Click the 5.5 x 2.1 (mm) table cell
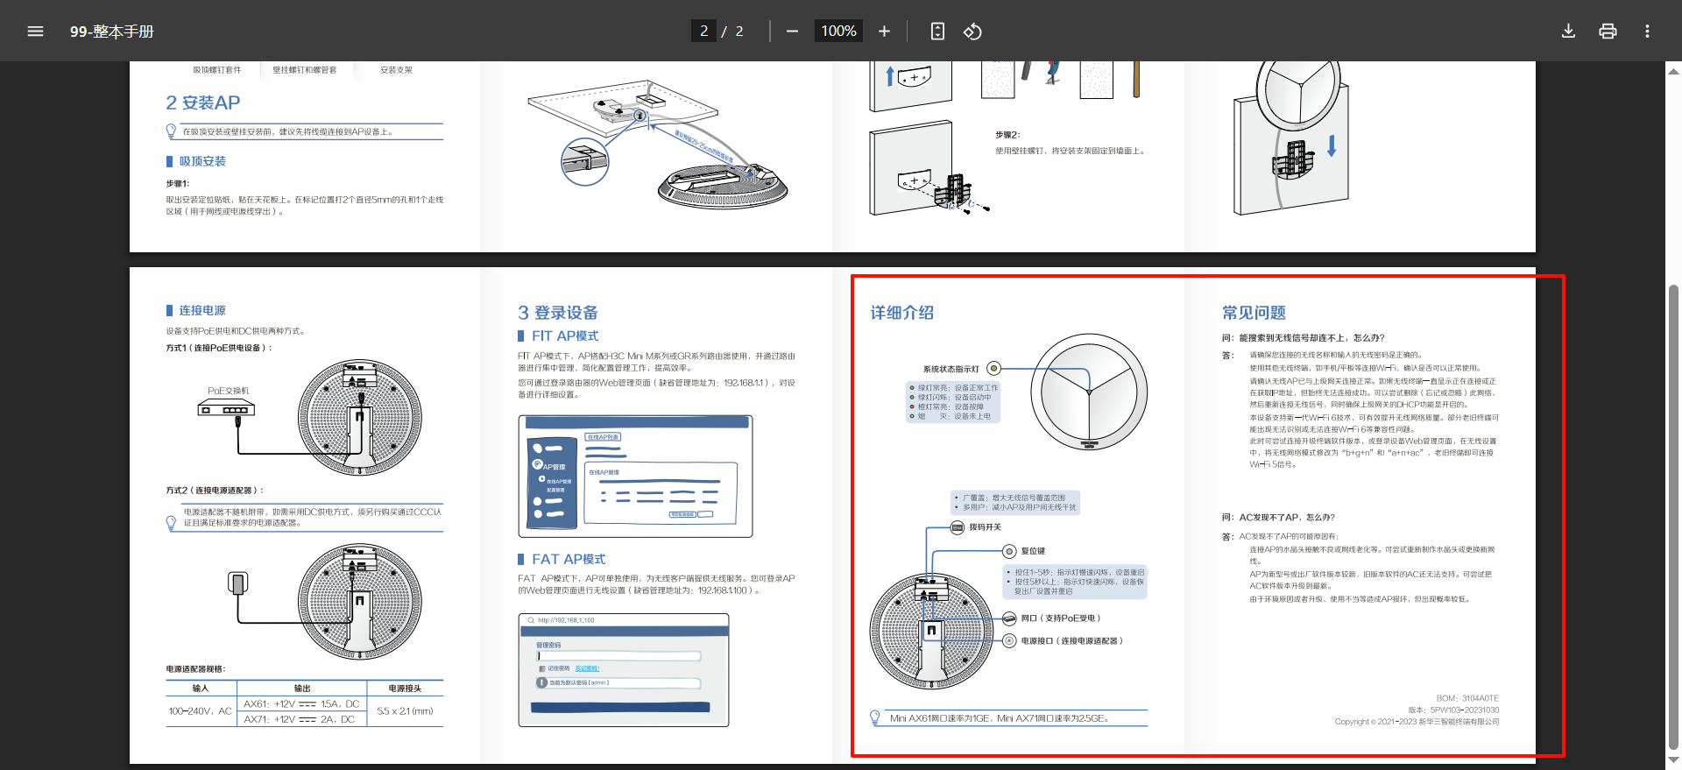 tap(405, 711)
